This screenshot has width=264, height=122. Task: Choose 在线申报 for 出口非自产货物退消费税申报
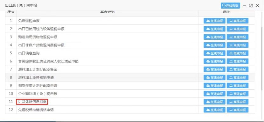(214, 45)
